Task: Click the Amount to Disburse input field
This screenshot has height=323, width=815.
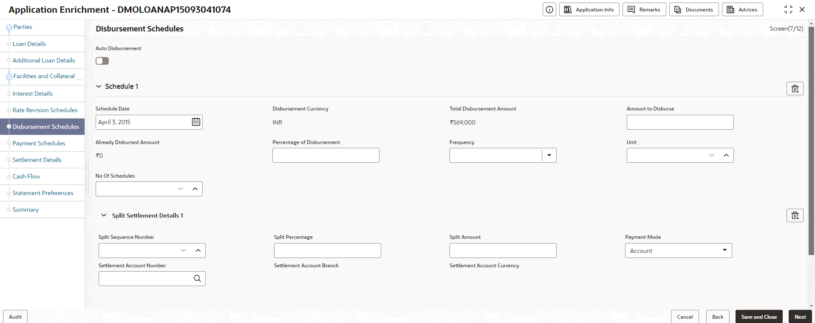Action: coord(680,122)
